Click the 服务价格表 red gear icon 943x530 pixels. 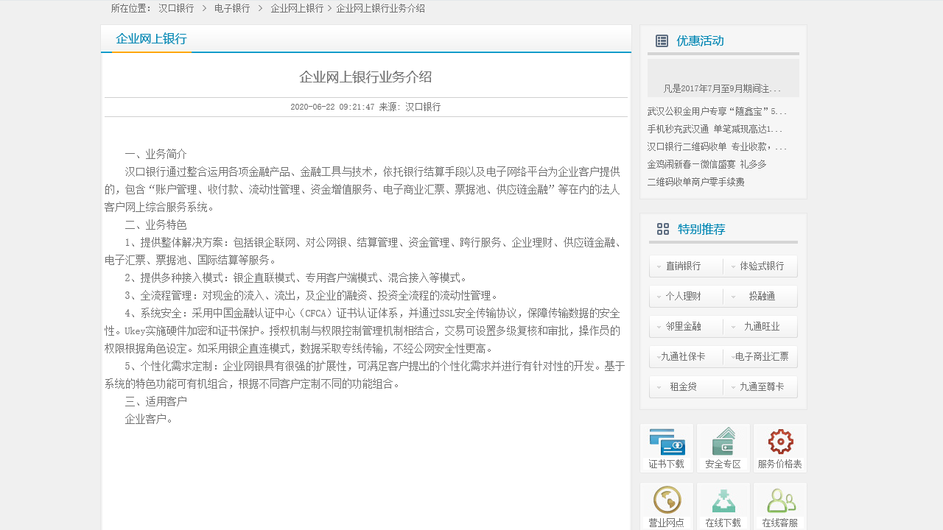click(x=780, y=442)
